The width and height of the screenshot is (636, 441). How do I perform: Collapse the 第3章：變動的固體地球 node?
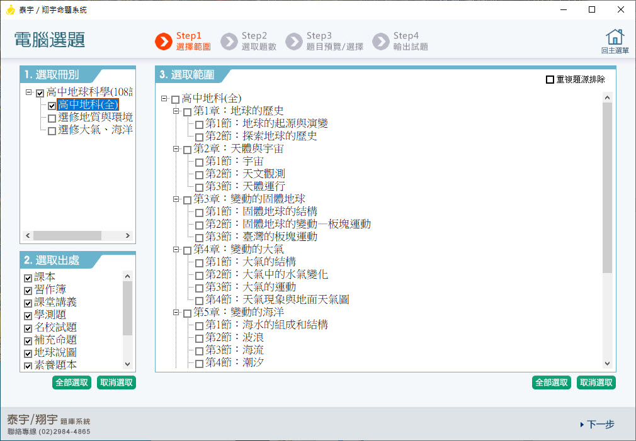[176, 199]
